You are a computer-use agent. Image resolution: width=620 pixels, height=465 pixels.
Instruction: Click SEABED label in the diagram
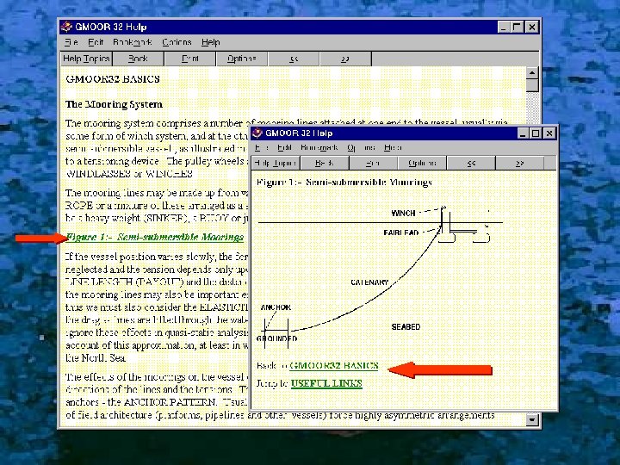tap(406, 327)
